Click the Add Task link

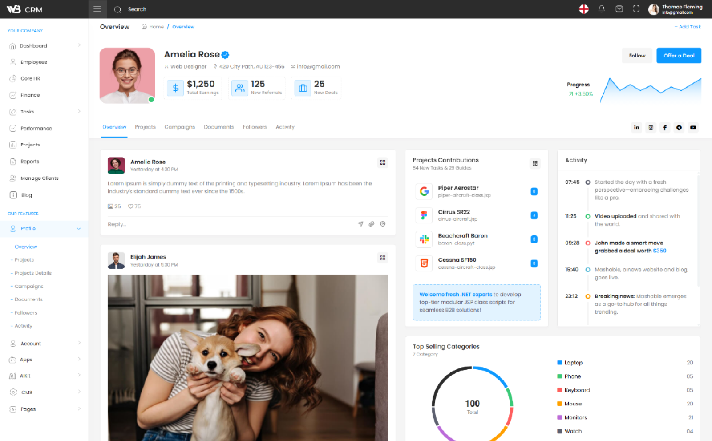click(x=688, y=27)
